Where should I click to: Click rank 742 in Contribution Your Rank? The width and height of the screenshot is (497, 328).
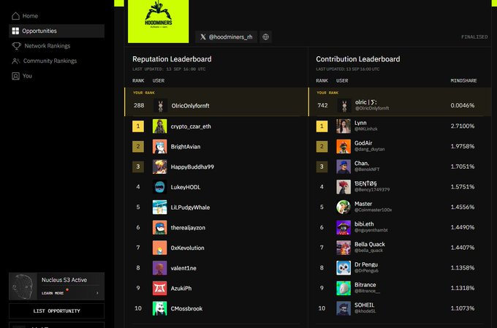pyautogui.click(x=322, y=105)
